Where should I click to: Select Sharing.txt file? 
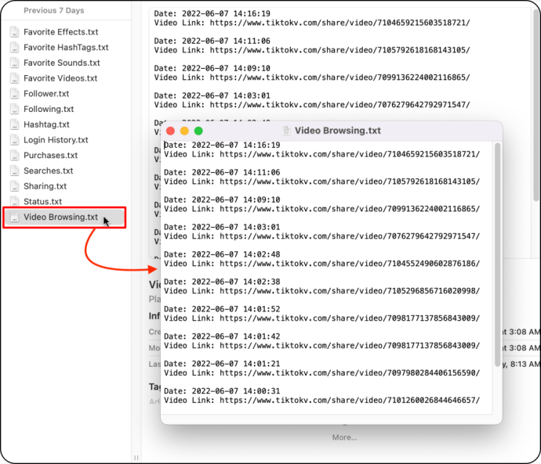[45, 186]
